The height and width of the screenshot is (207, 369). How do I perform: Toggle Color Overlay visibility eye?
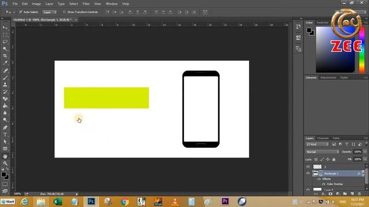[323, 184]
